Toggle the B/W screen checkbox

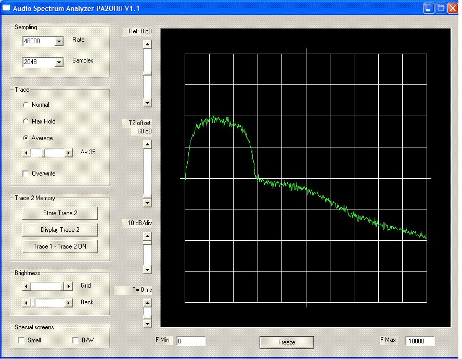point(76,340)
